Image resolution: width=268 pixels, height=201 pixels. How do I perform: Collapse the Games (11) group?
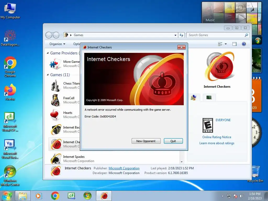(48, 75)
